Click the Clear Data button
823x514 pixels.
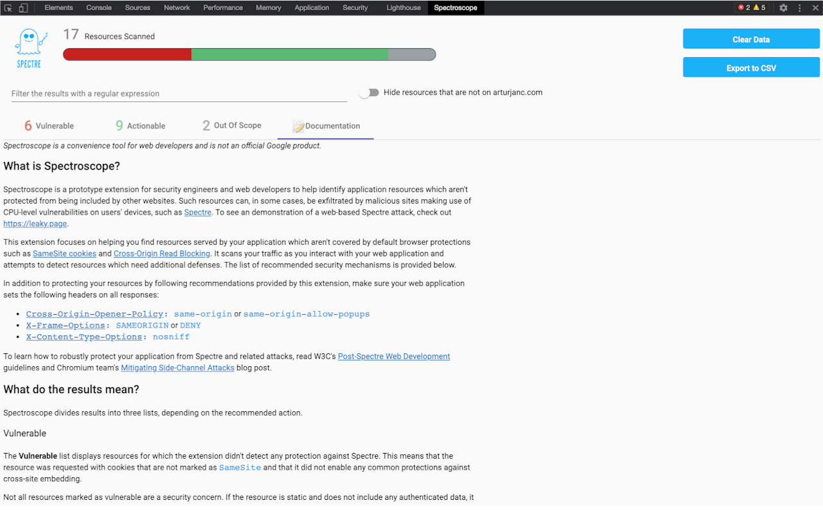751,39
